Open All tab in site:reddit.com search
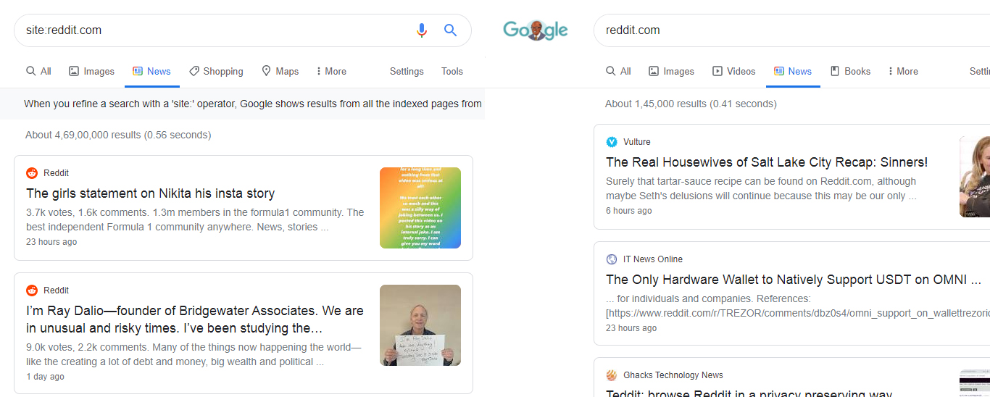Viewport: 990px width, 397px height. click(38, 71)
